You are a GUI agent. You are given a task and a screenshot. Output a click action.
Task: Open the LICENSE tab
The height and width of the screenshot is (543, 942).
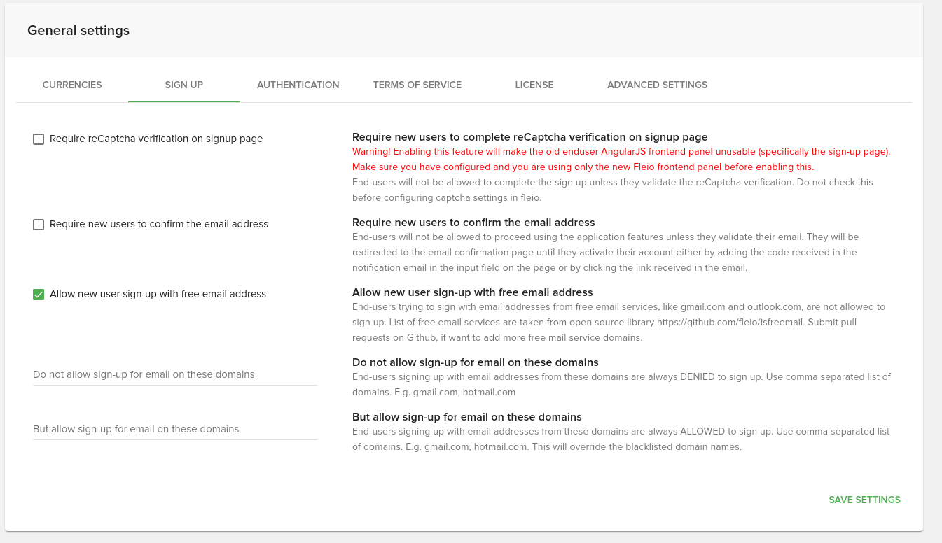tap(534, 85)
